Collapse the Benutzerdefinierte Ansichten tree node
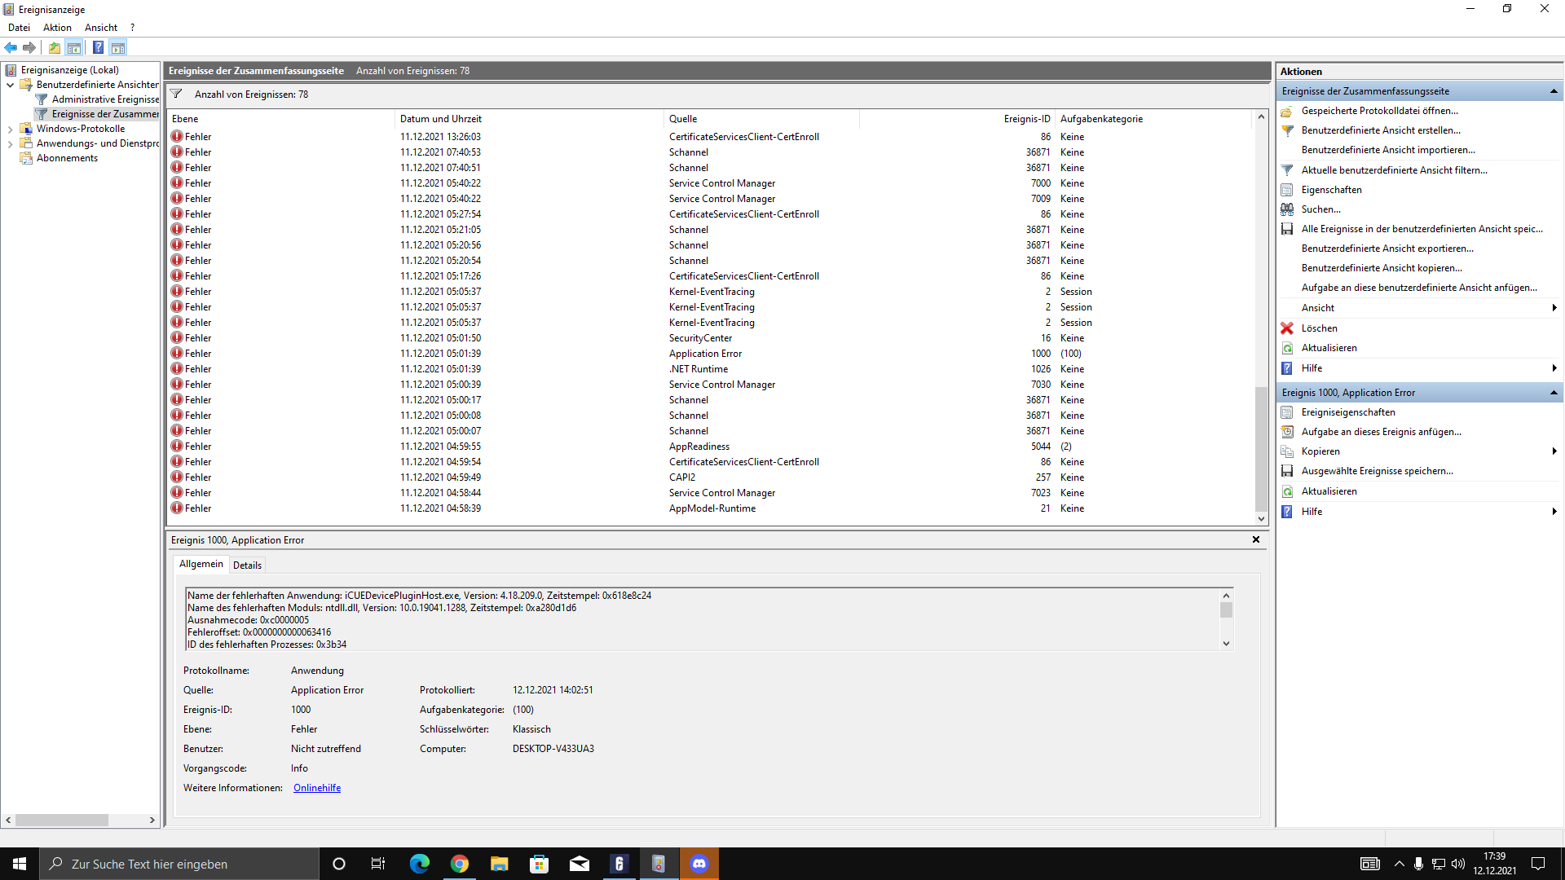Screen dimensions: 1565x880 pyautogui.click(x=10, y=85)
